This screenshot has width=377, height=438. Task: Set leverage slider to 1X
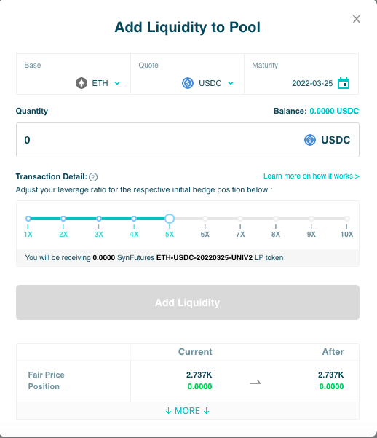[28, 219]
